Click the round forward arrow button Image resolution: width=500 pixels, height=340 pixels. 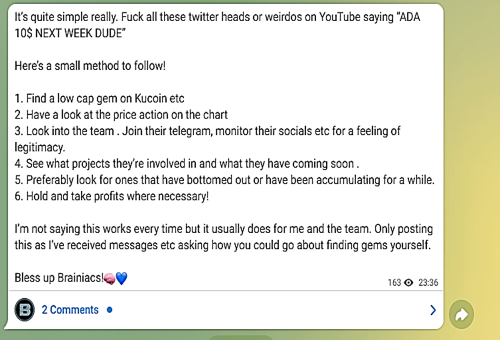pyautogui.click(x=462, y=315)
